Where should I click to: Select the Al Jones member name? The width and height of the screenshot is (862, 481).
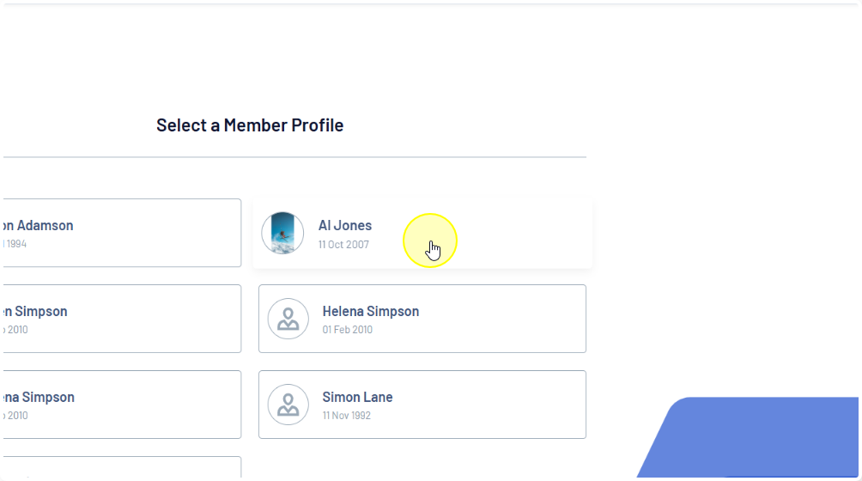click(x=344, y=225)
